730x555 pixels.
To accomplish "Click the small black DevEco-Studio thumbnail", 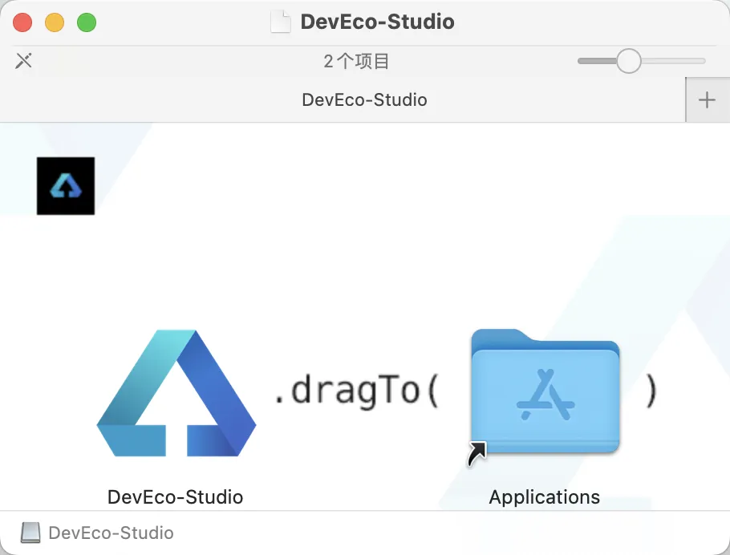I will pyautogui.click(x=66, y=186).
